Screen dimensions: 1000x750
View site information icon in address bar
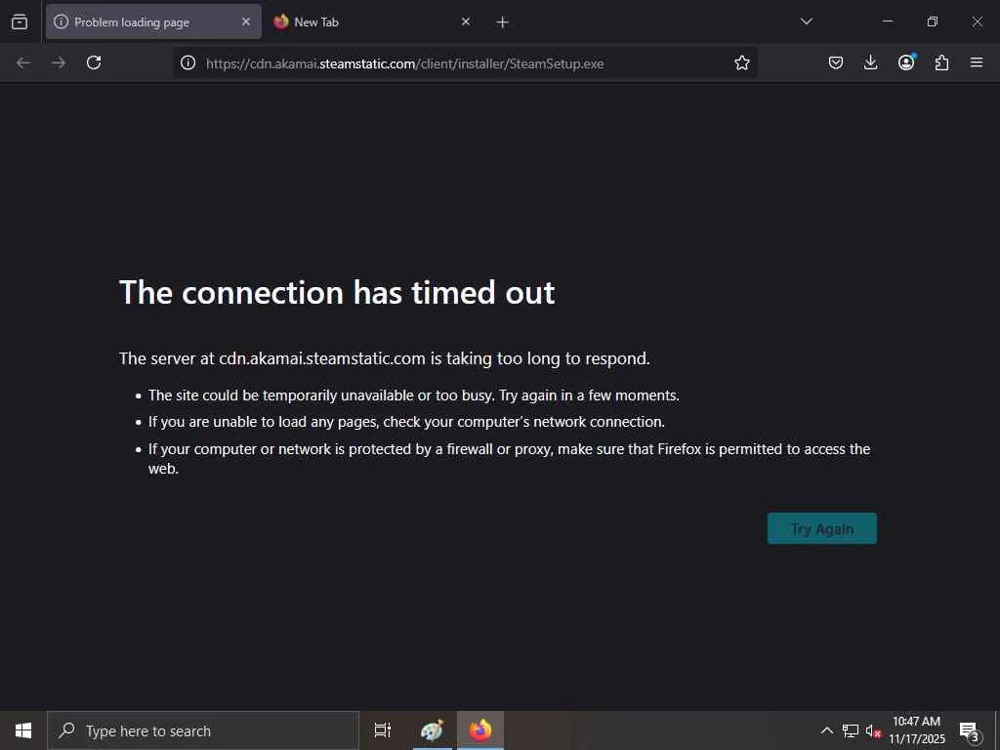pos(187,62)
